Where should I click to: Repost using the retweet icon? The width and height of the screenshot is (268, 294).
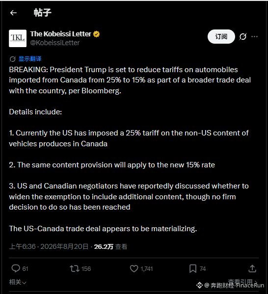[75, 268]
